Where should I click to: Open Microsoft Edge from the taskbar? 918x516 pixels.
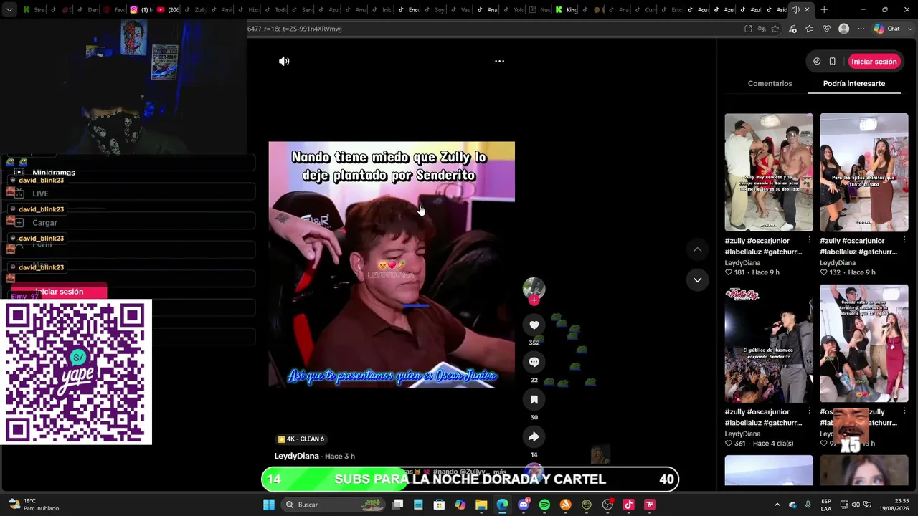point(502,505)
